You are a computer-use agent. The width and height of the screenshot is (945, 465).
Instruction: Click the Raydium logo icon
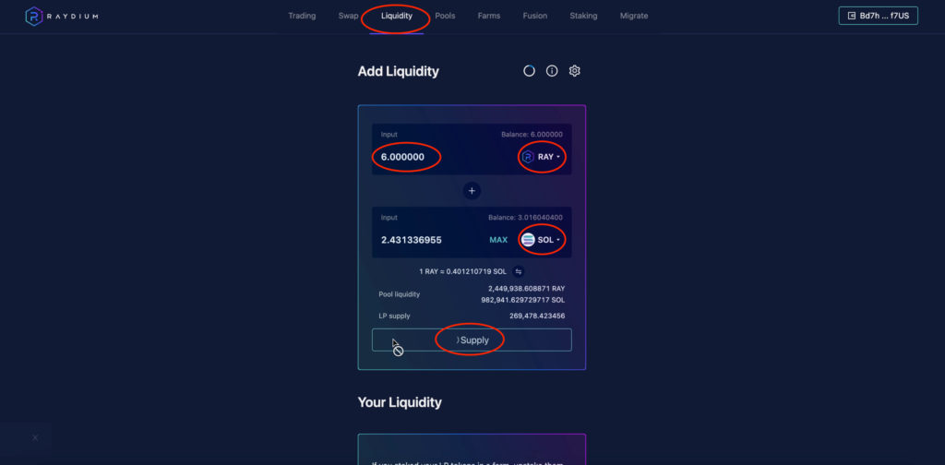point(34,17)
